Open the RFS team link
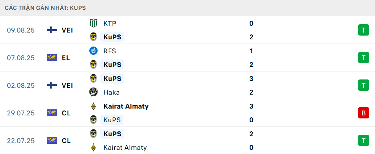Image resolution: width=375 pixels, height=154 pixels. 109,51
